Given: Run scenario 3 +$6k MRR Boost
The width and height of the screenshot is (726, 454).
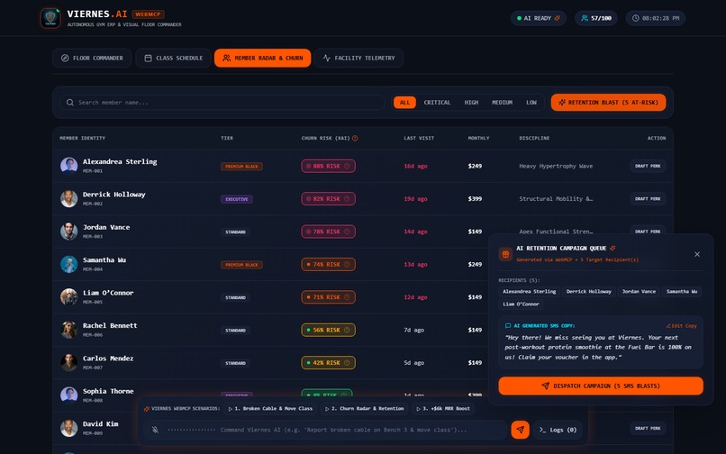Looking at the screenshot, I should pyautogui.click(x=443, y=409).
